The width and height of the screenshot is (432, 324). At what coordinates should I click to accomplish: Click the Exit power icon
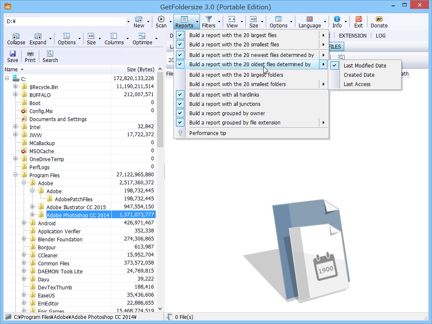tap(358, 19)
